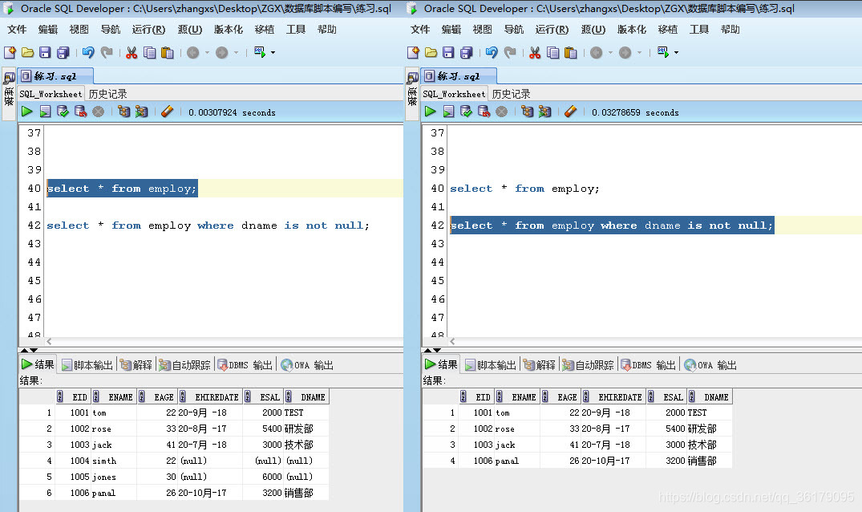Click ESAL column header in left results

point(263,397)
